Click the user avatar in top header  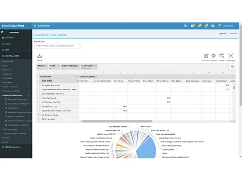(220, 26)
